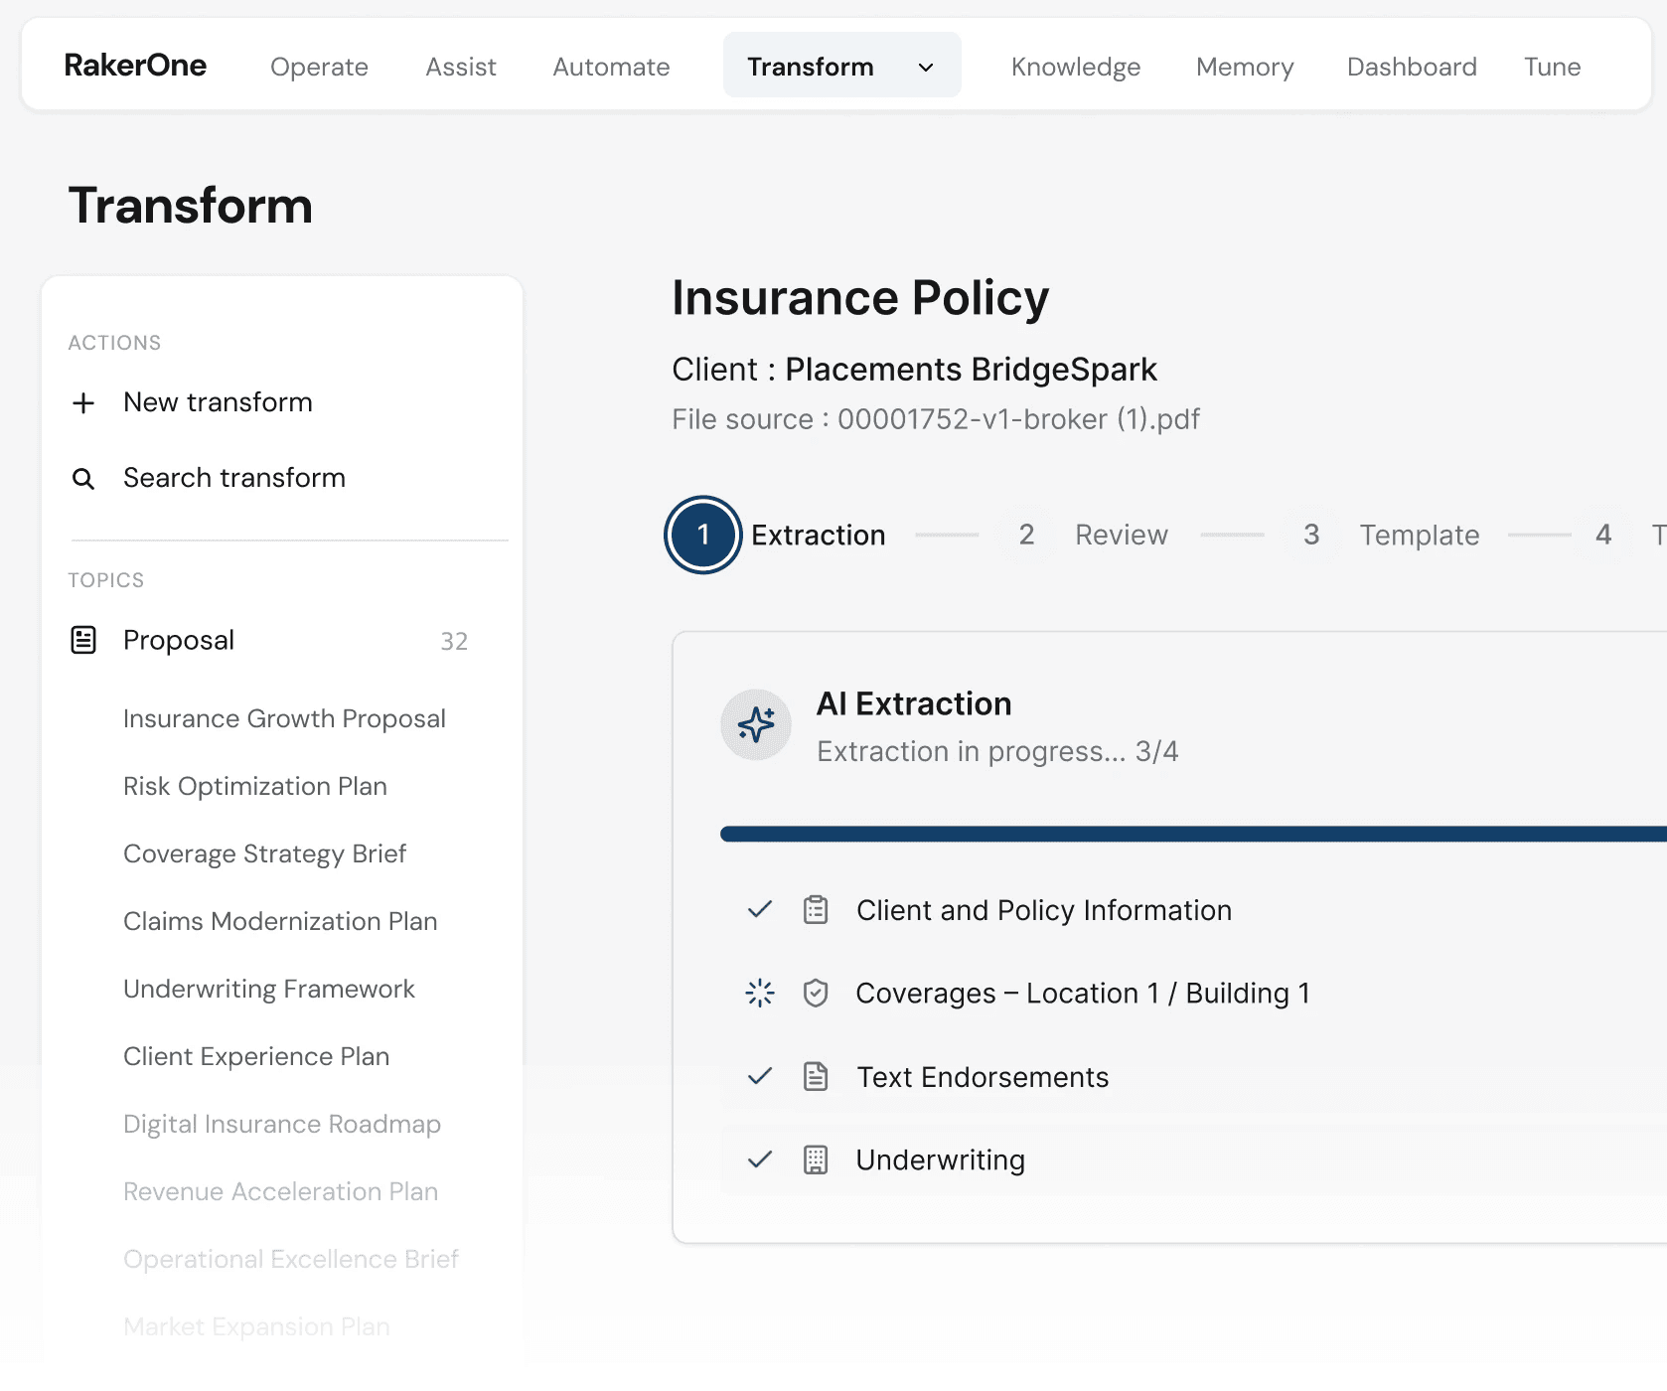Click the clipboard icon for Client and Policy Information
1667x1391 pixels.
[816, 910]
